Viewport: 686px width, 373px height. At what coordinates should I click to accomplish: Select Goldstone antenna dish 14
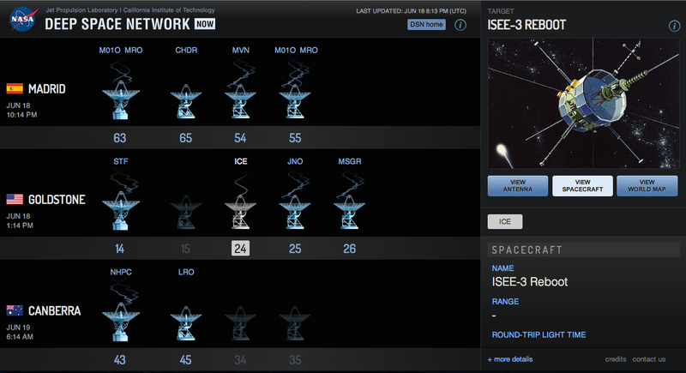click(121, 210)
